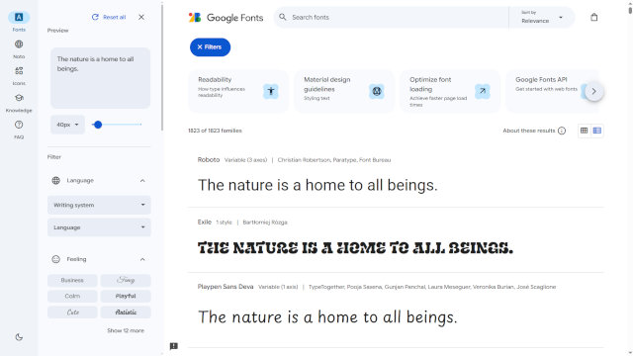Open the Playpen Sans Deva font family
This screenshot has width=633, height=356.
click(226, 287)
